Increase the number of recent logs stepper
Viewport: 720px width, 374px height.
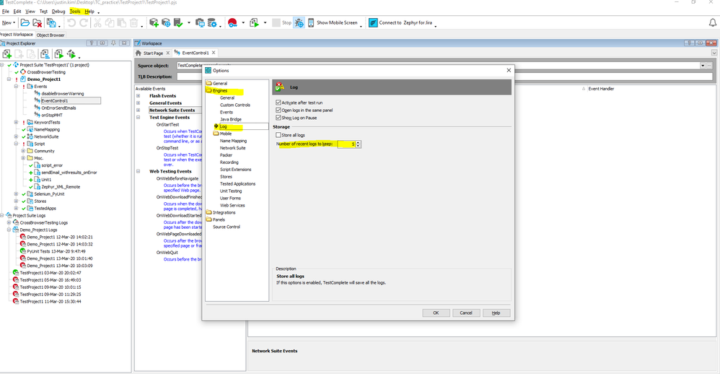(359, 142)
